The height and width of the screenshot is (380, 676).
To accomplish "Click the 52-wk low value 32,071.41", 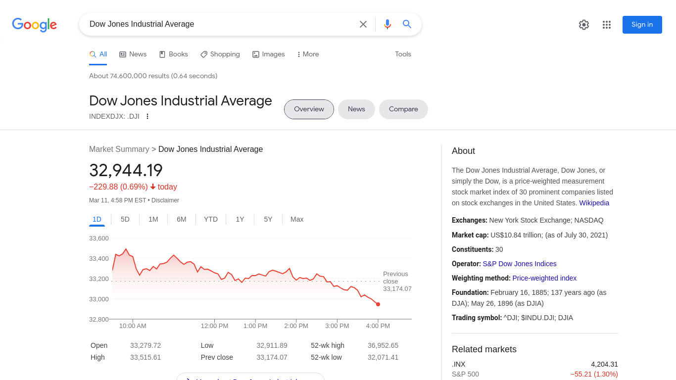I will (x=383, y=357).
